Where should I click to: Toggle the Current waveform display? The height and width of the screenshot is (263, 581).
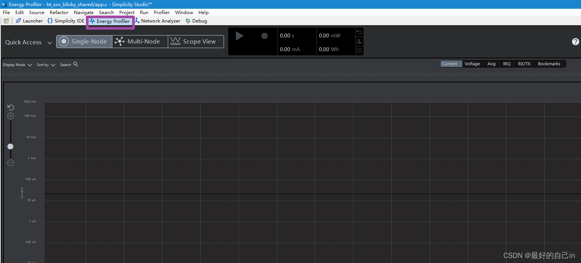(x=451, y=64)
